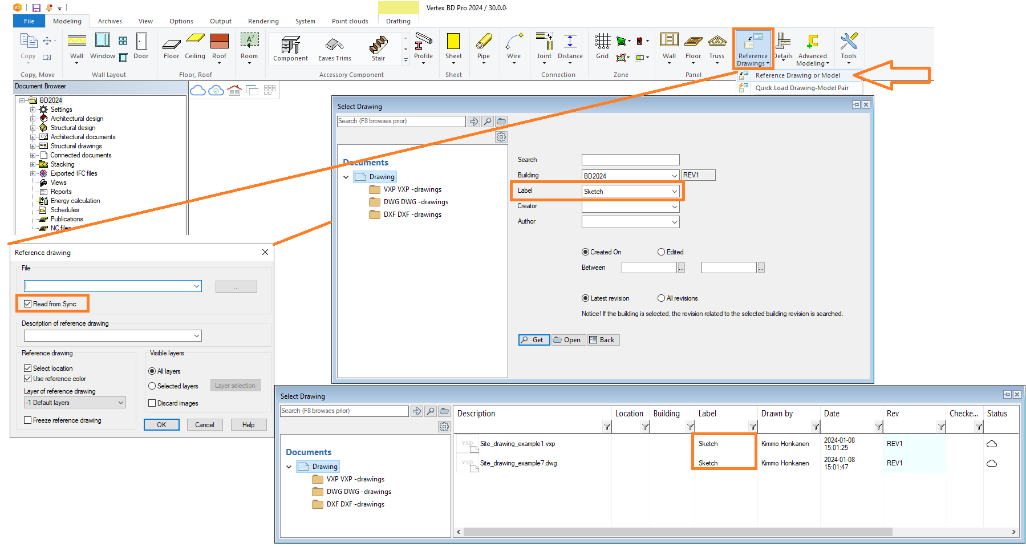Choose Quick Load Drawing-Model Pair menu item
The image size is (1026, 547).
click(x=801, y=88)
